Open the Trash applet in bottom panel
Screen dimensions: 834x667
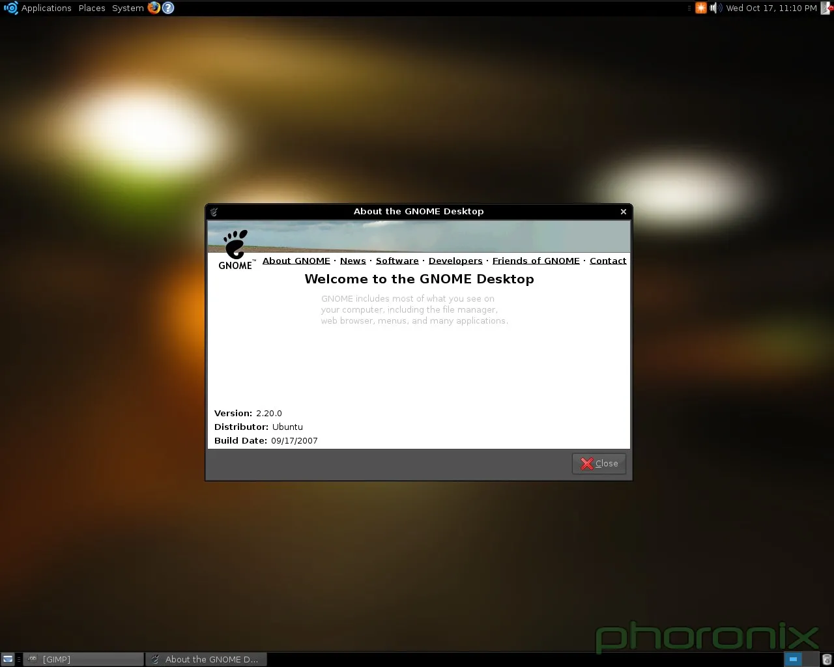(x=827, y=659)
